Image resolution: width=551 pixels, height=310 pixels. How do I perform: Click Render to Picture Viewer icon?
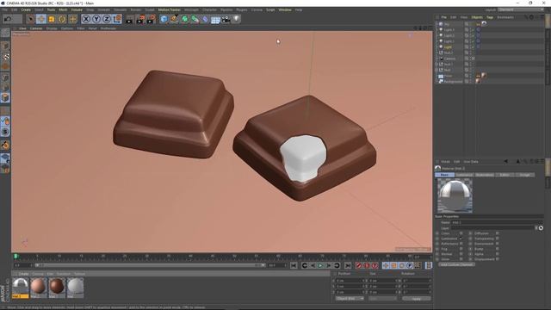[140, 19]
